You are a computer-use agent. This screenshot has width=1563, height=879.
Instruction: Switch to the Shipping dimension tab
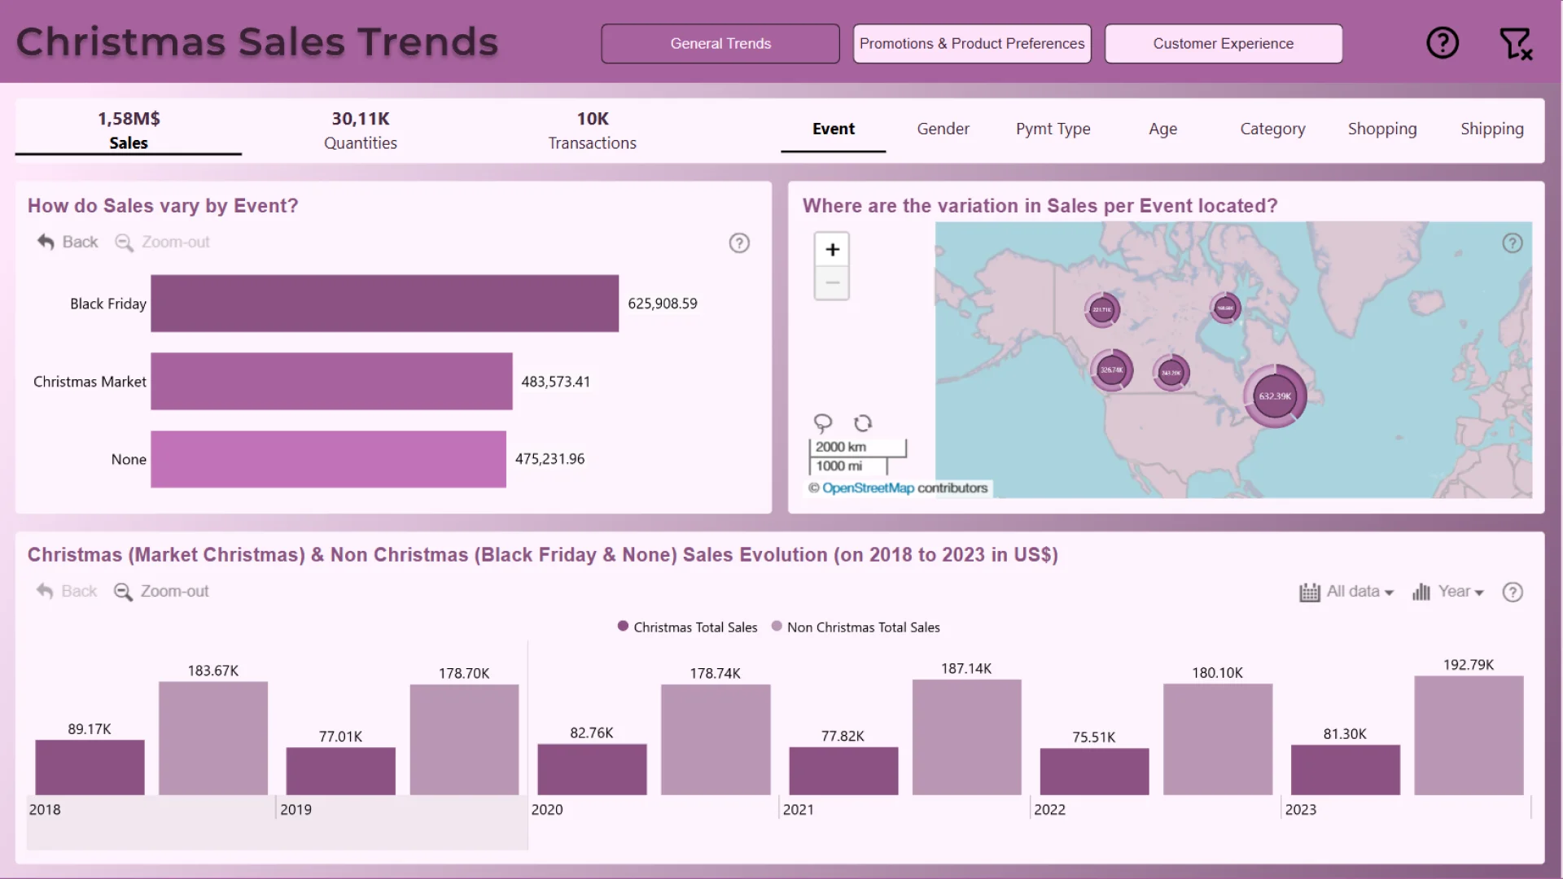(x=1492, y=129)
